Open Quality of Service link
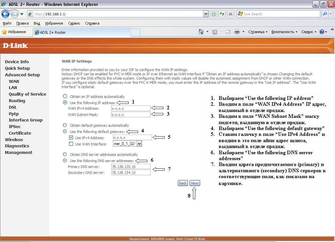Image resolution: width=335 pixels, height=242 pixels. [x=28, y=94]
